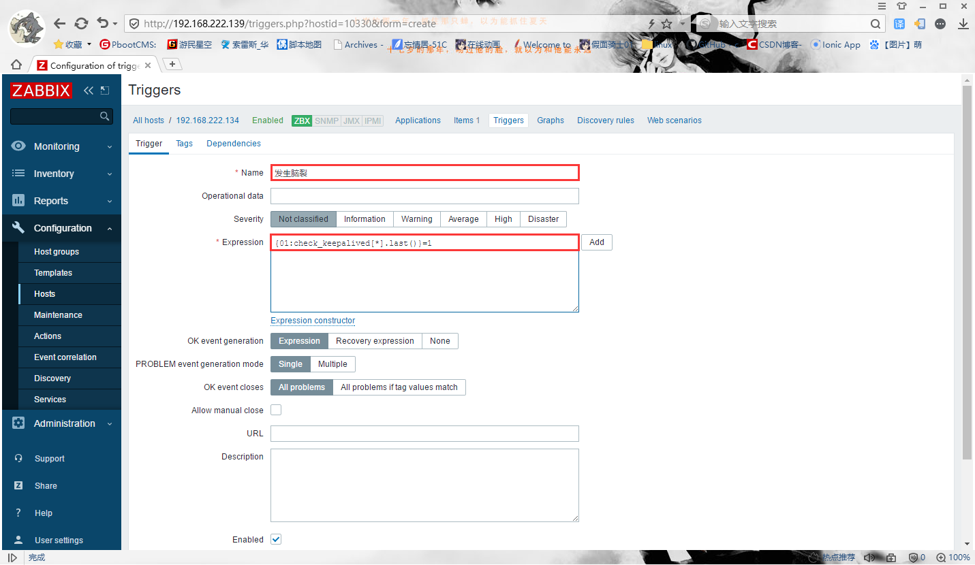The width and height of the screenshot is (975, 565).
Task: Toggle the Enabled checkbox
Action: tap(276, 539)
